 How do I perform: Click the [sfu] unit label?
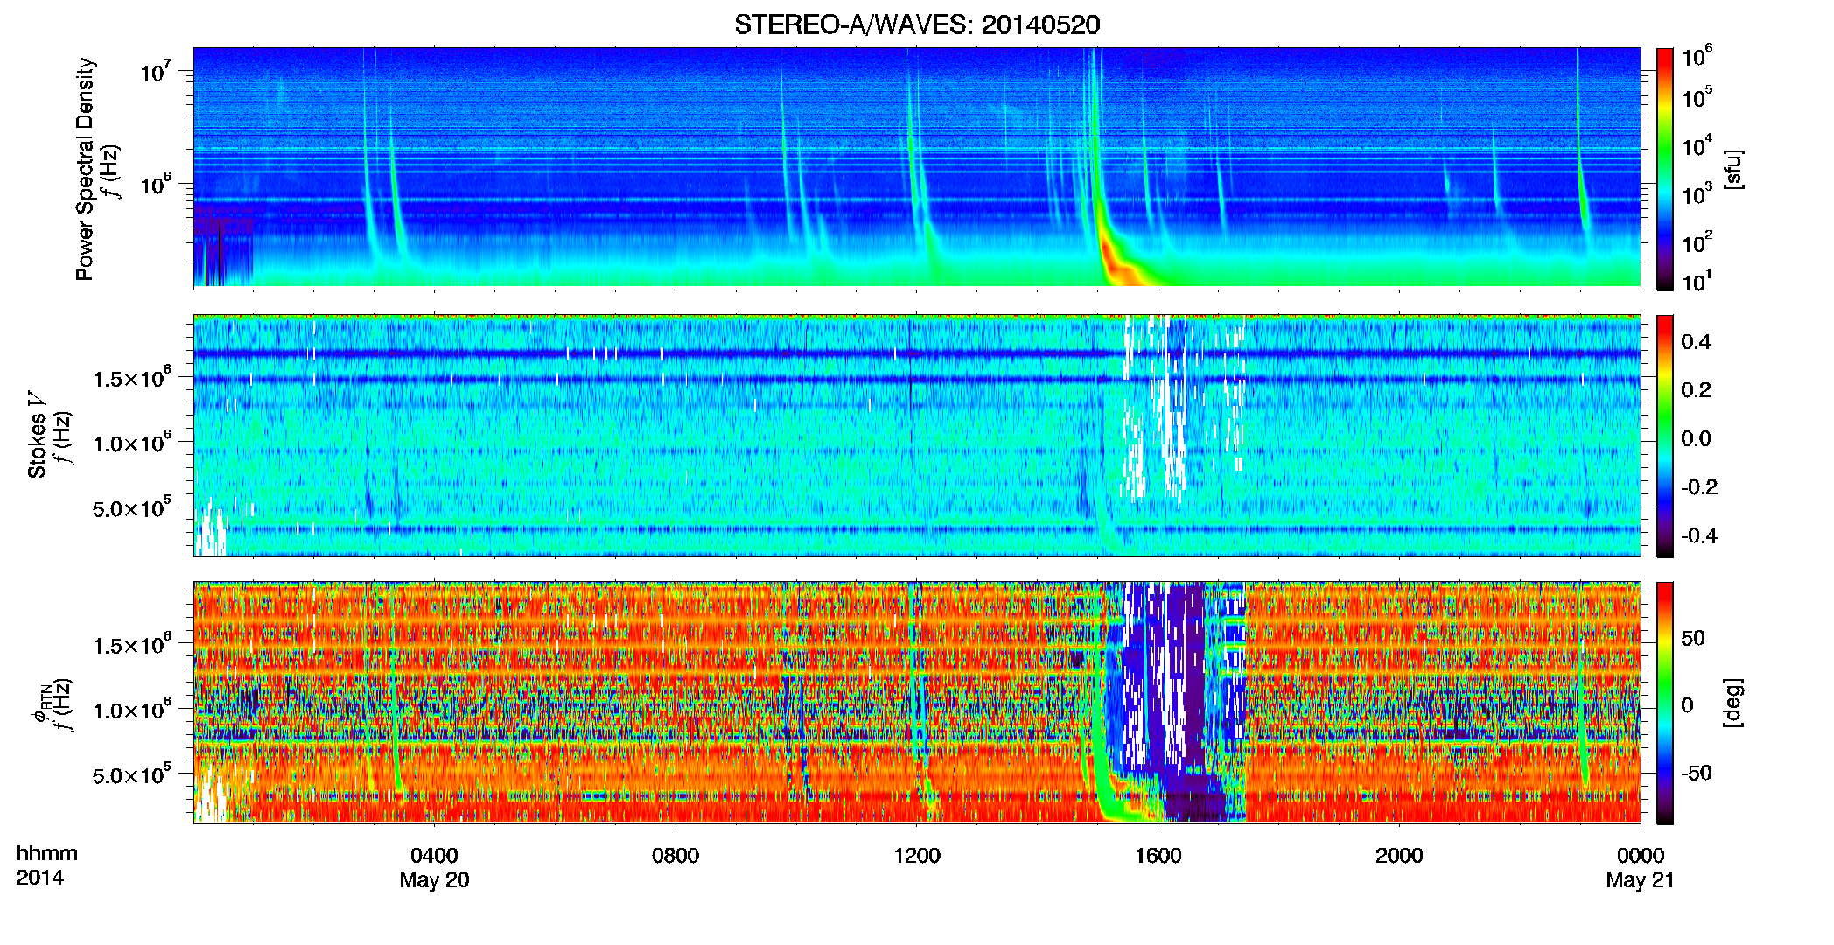1733,169
